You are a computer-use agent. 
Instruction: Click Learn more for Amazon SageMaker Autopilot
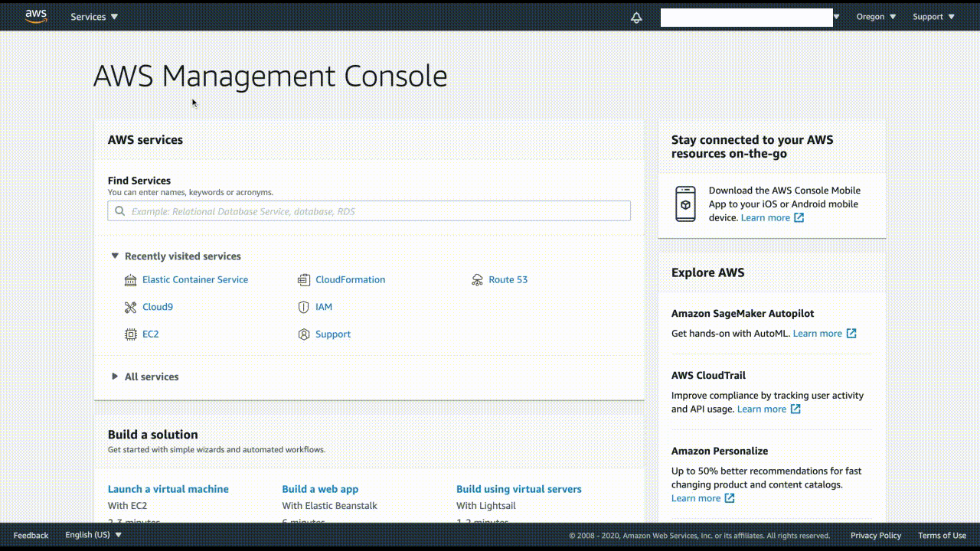pos(818,334)
